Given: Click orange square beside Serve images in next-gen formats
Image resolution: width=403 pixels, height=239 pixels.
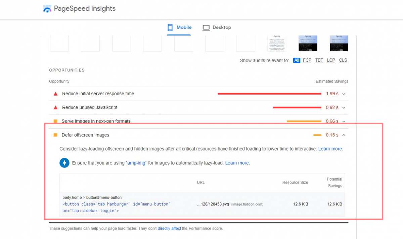Looking at the screenshot, I should coord(55,121).
